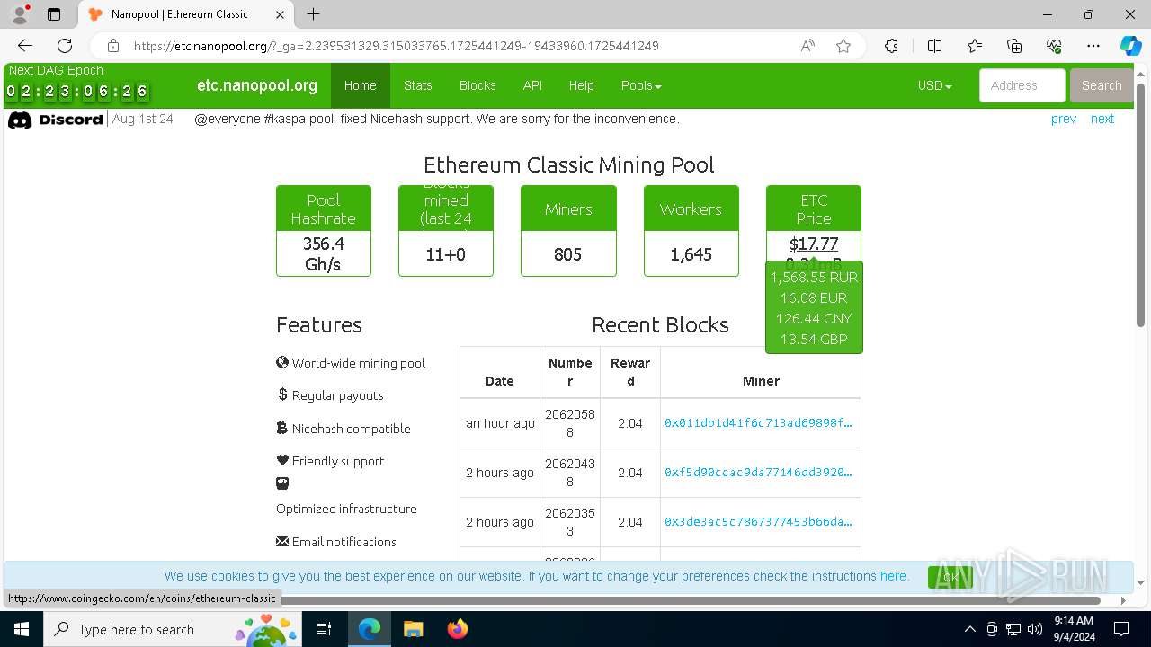The height and width of the screenshot is (647, 1151).
Task: Expand the Pools dropdown menu
Action: pos(641,85)
